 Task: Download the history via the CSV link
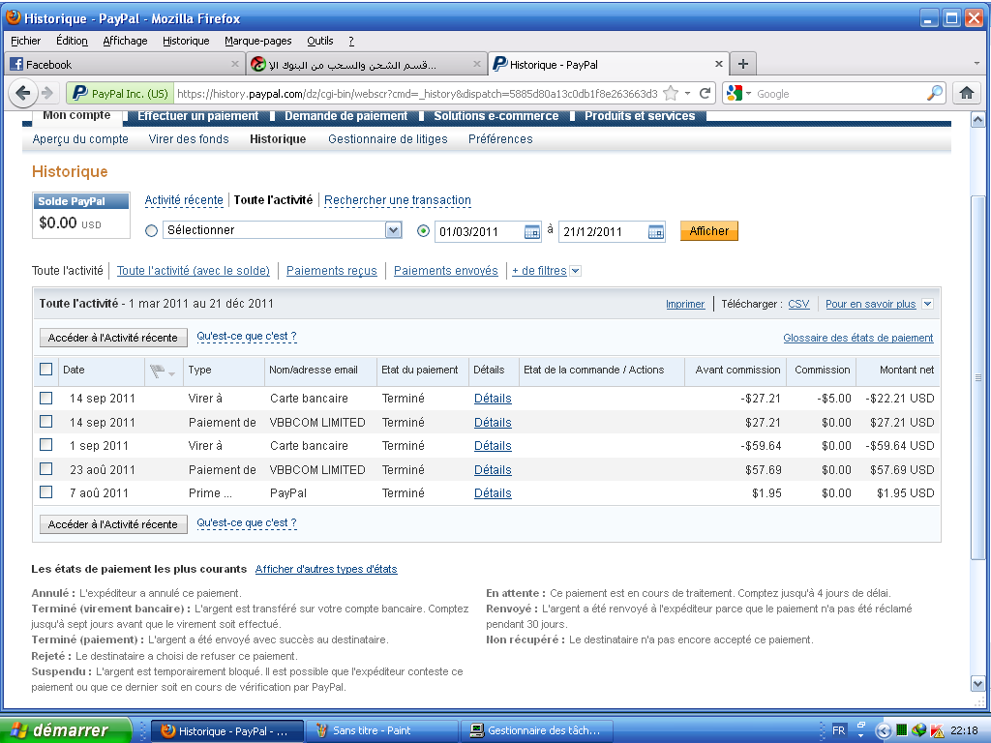(x=798, y=304)
